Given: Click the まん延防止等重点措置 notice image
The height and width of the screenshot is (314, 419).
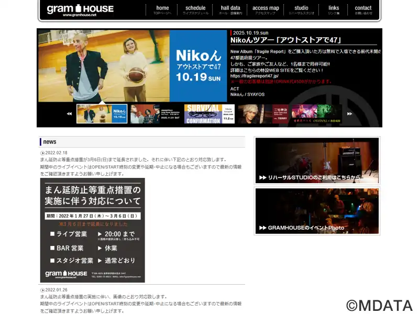Looking at the screenshot, I should click(x=93, y=230).
